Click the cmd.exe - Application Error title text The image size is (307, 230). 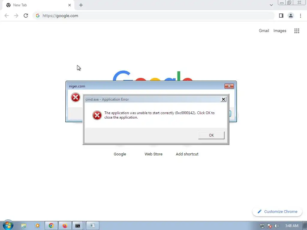coord(107,99)
